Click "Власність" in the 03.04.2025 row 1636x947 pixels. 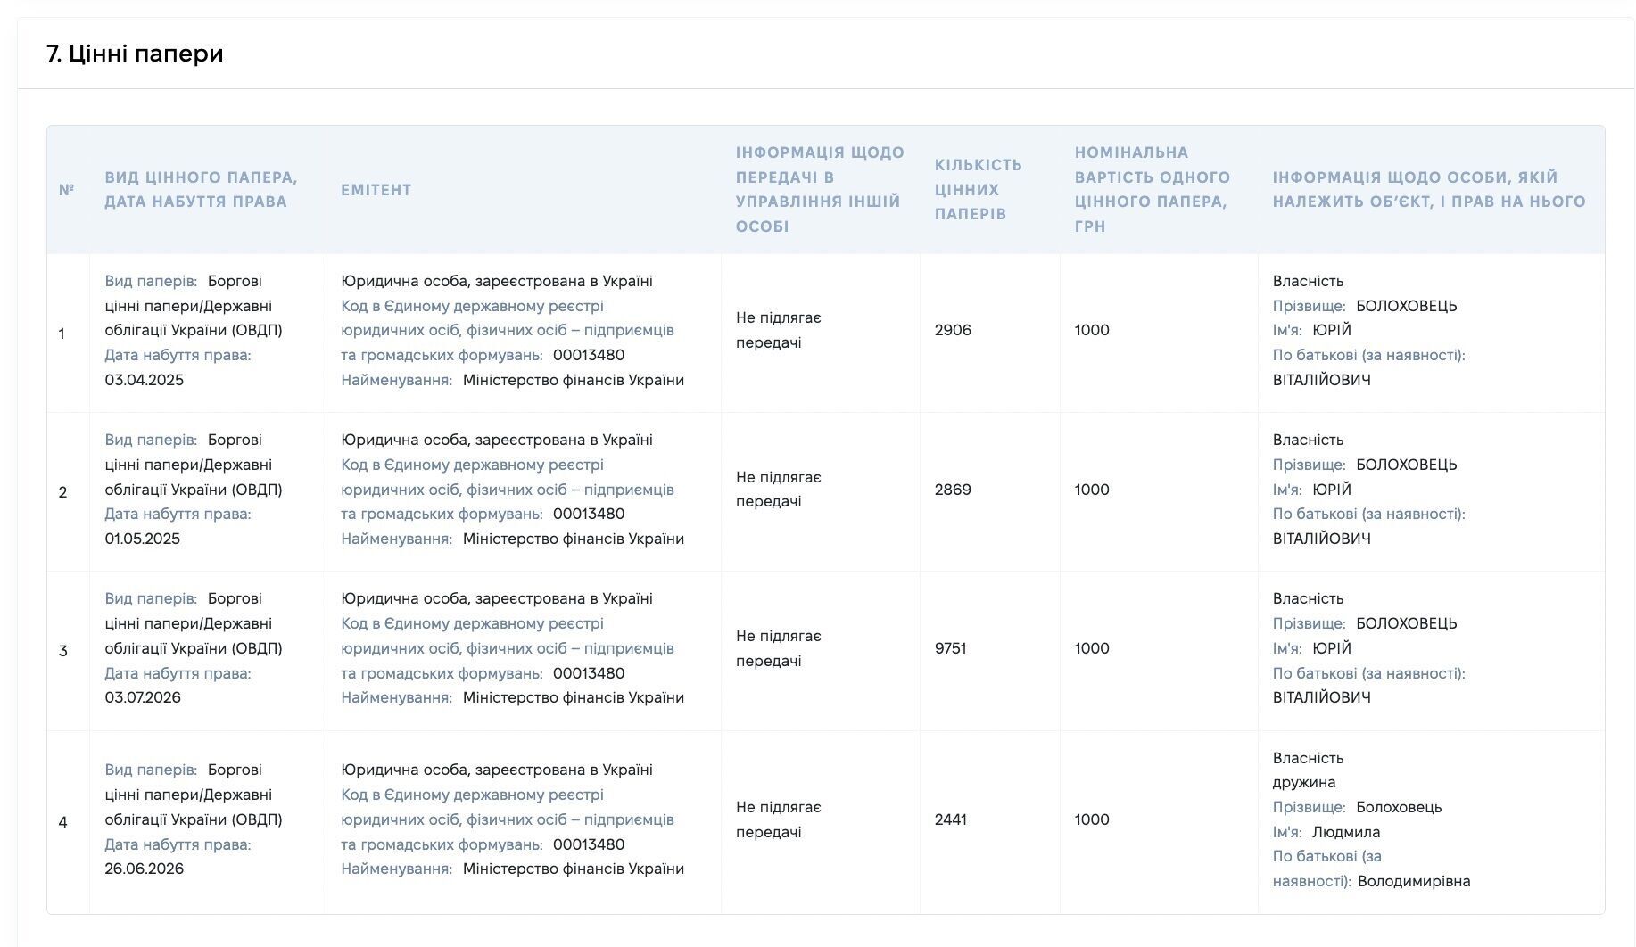pyautogui.click(x=1308, y=281)
